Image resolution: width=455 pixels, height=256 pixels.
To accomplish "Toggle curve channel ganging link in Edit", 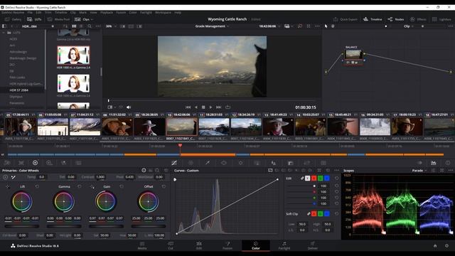I will coord(302,178).
